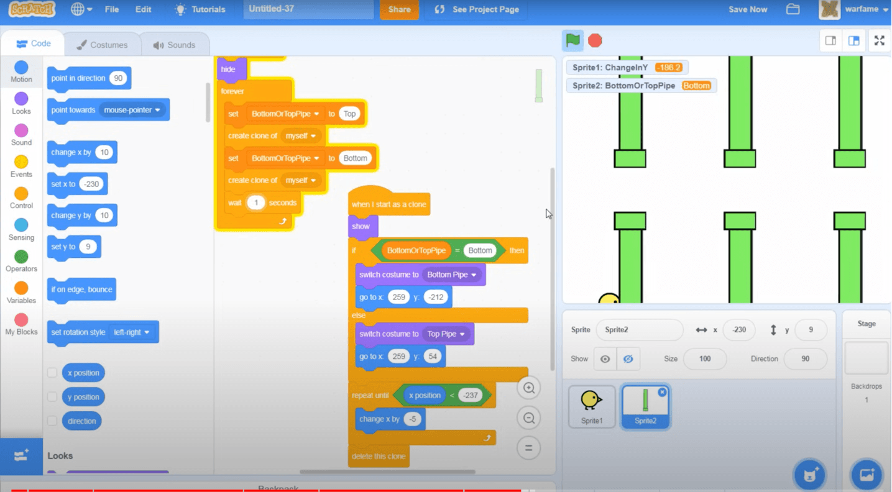Image resolution: width=892 pixels, height=492 pixels.
Task: Click the Scratch logo
Action: [32, 9]
